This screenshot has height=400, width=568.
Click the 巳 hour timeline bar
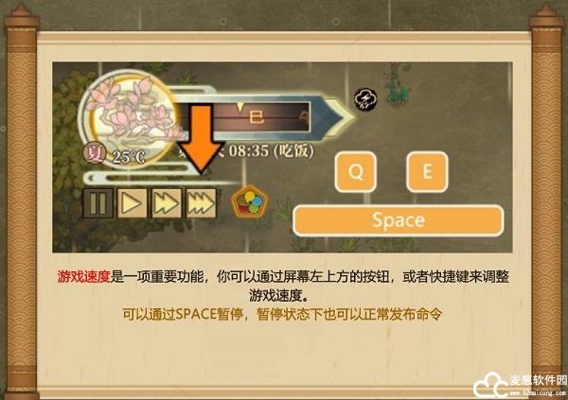pyautogui.click(x=254, y=117)
